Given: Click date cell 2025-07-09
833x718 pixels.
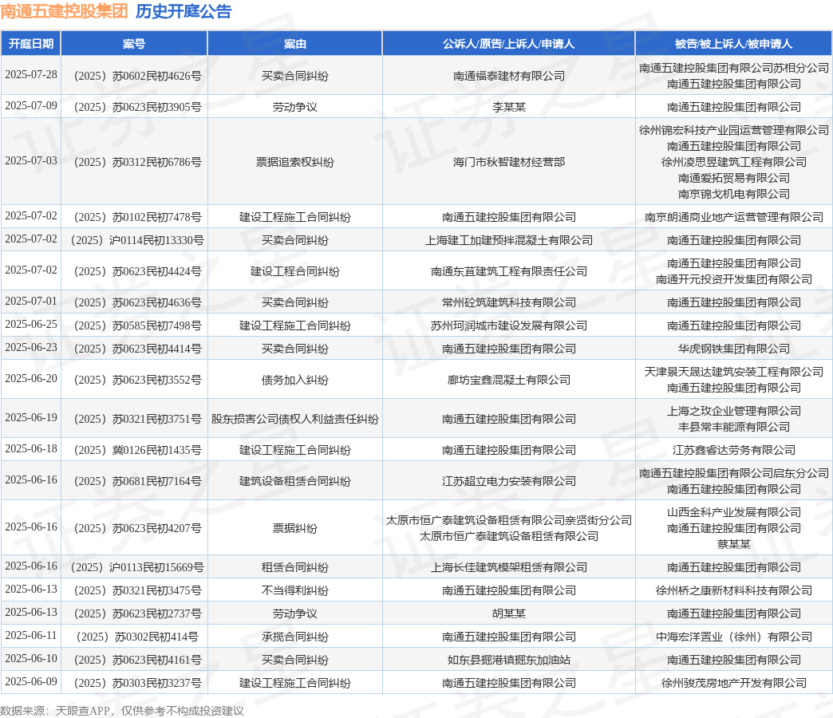Looking at the screenshot, I should pos(31,105).
